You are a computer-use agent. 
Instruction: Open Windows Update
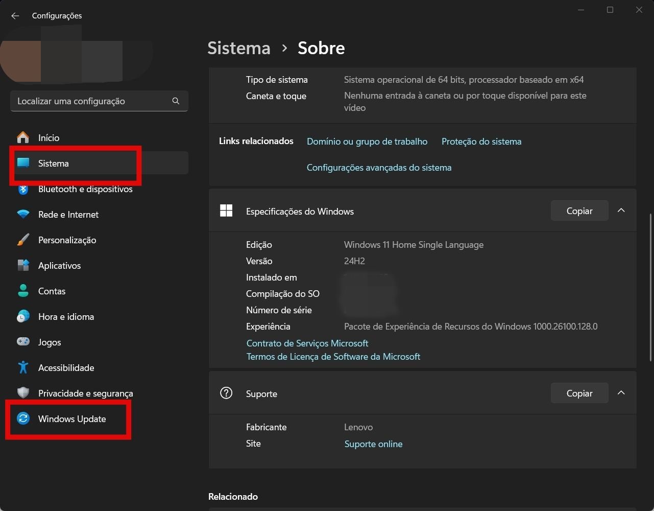click(x=71, y=419)
